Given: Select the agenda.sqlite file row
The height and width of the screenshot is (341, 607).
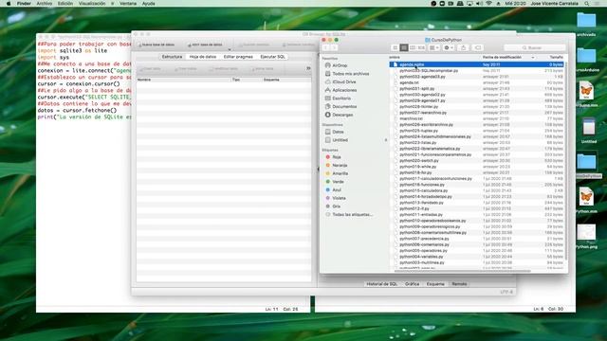Looking at the screenshot, I should (x=477, y=64).
